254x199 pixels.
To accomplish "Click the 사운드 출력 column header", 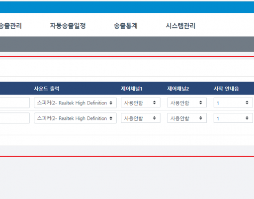I will click(47, 89).
